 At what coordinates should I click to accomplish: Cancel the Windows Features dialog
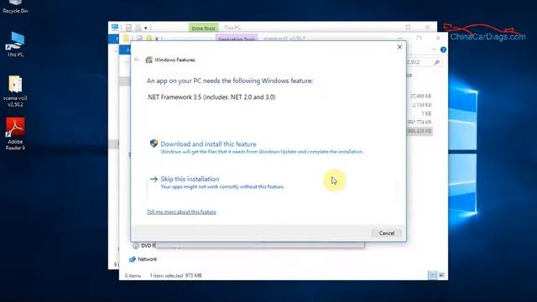pos(387,233)
